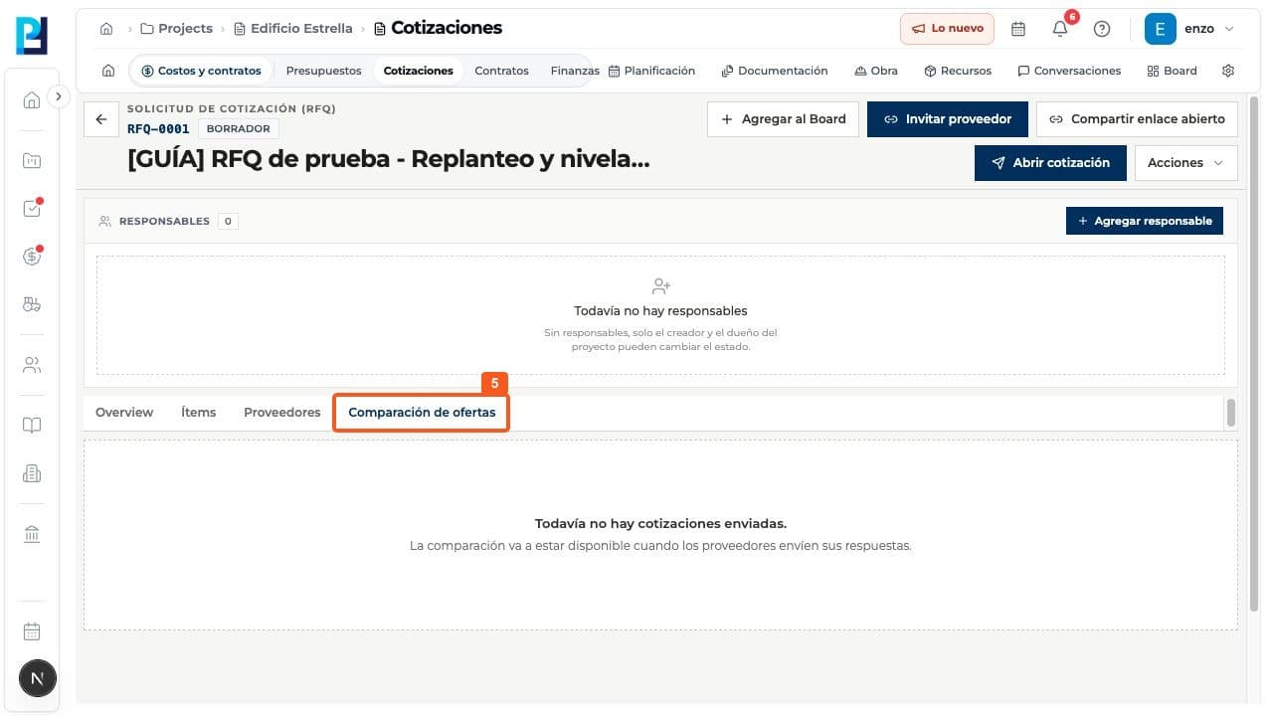Click the Invitar proveedor button

coord(948,119)
